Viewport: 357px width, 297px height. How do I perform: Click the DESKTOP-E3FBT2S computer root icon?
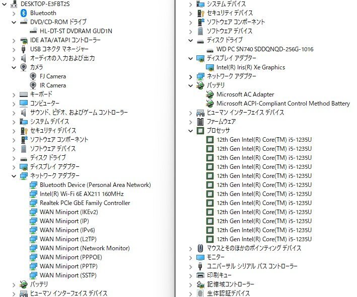14,4
